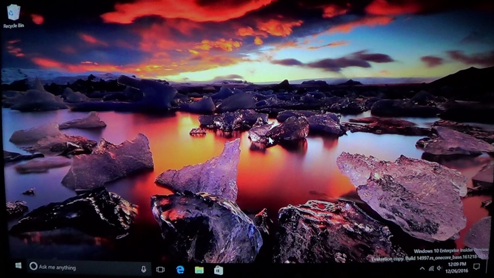Viewport: 494px width, 278px height.
Task: Open the Windows Store from the taskbar
Action: click(218, 270)
